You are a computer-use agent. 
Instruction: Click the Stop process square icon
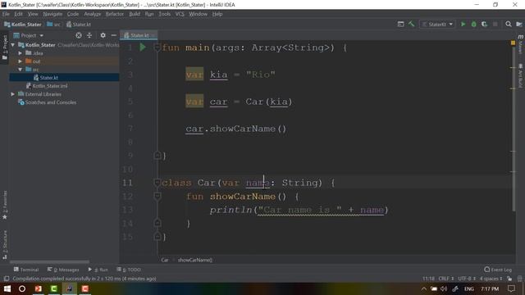pyautogui.click(x=495, y=24)
